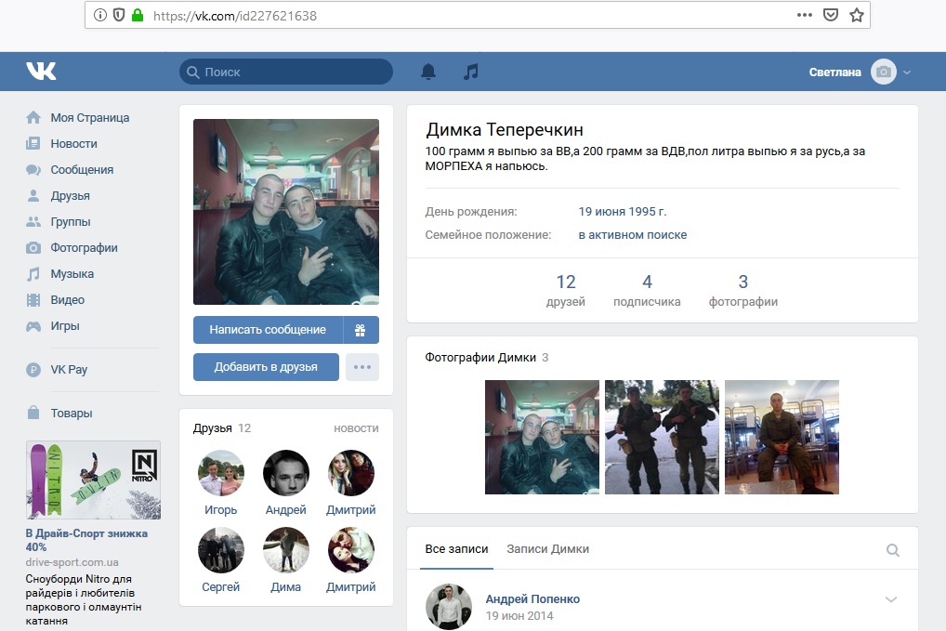Open the music note player icon
The image size is (946, 631).
(471, 72)
